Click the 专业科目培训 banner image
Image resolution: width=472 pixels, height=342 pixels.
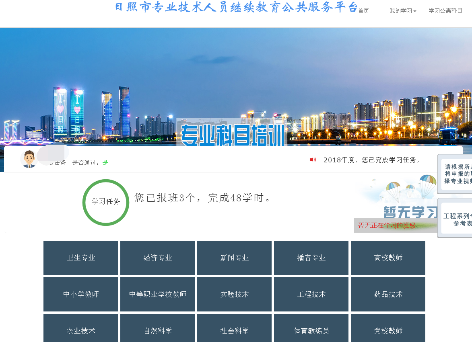tap(232, 133)
